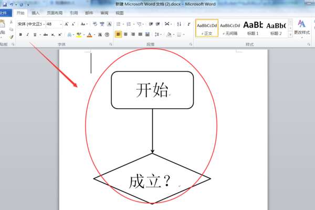Image resolution: width=315 pixels, height=210 pixels.
Task: Click the shrink font icon
Action: tap(73, 24)
